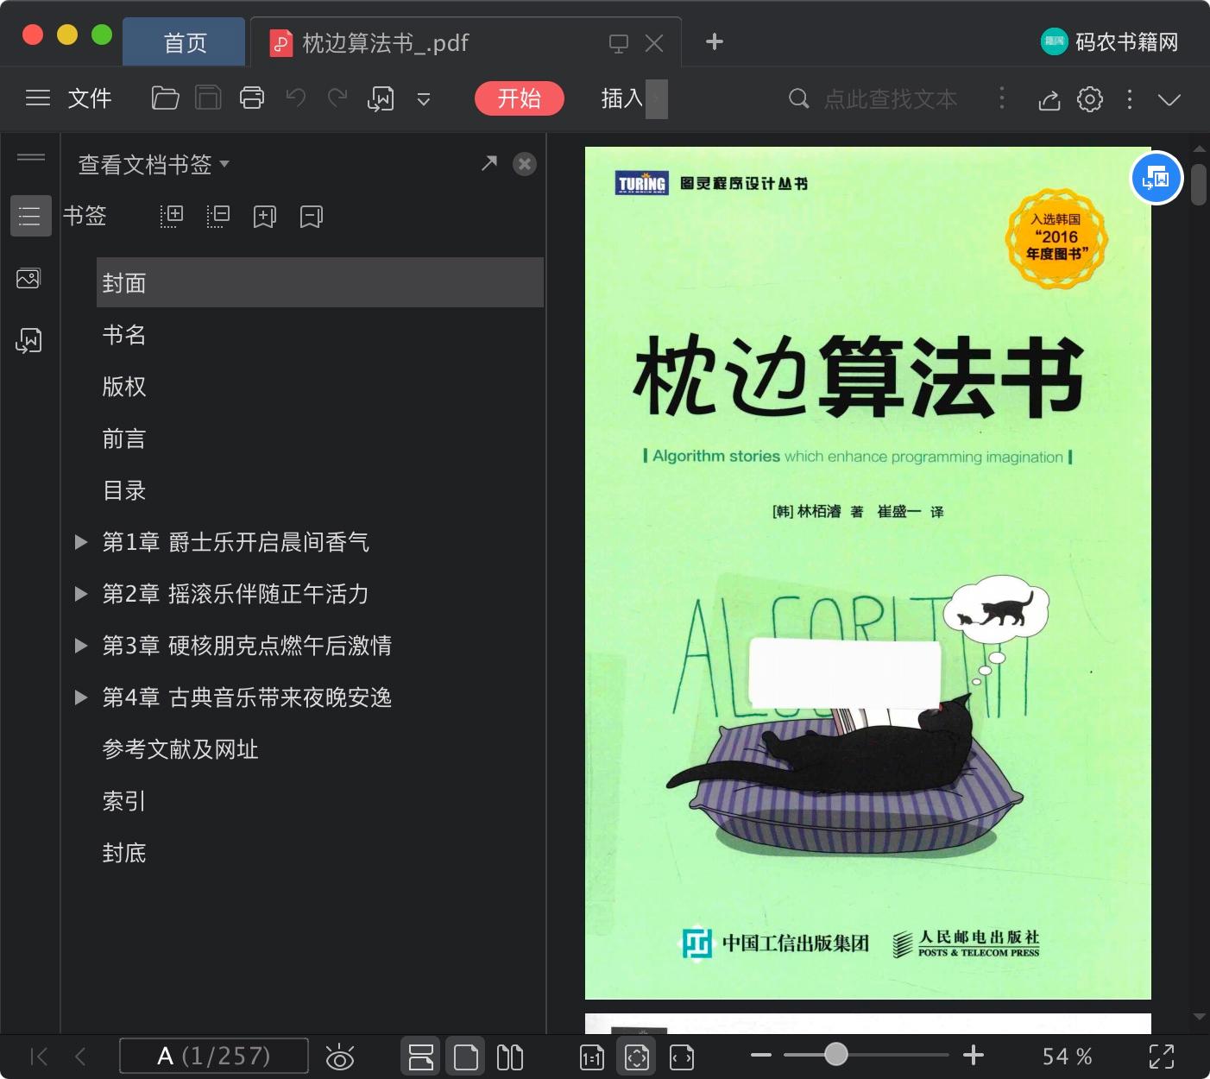Expand 第4章 古典音乐带来夜晚安逸
1210x1079 pixels.
pyautogui.click(x=81, y=697)
